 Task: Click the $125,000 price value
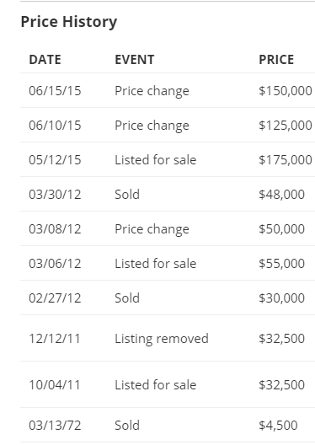(286, 126)
